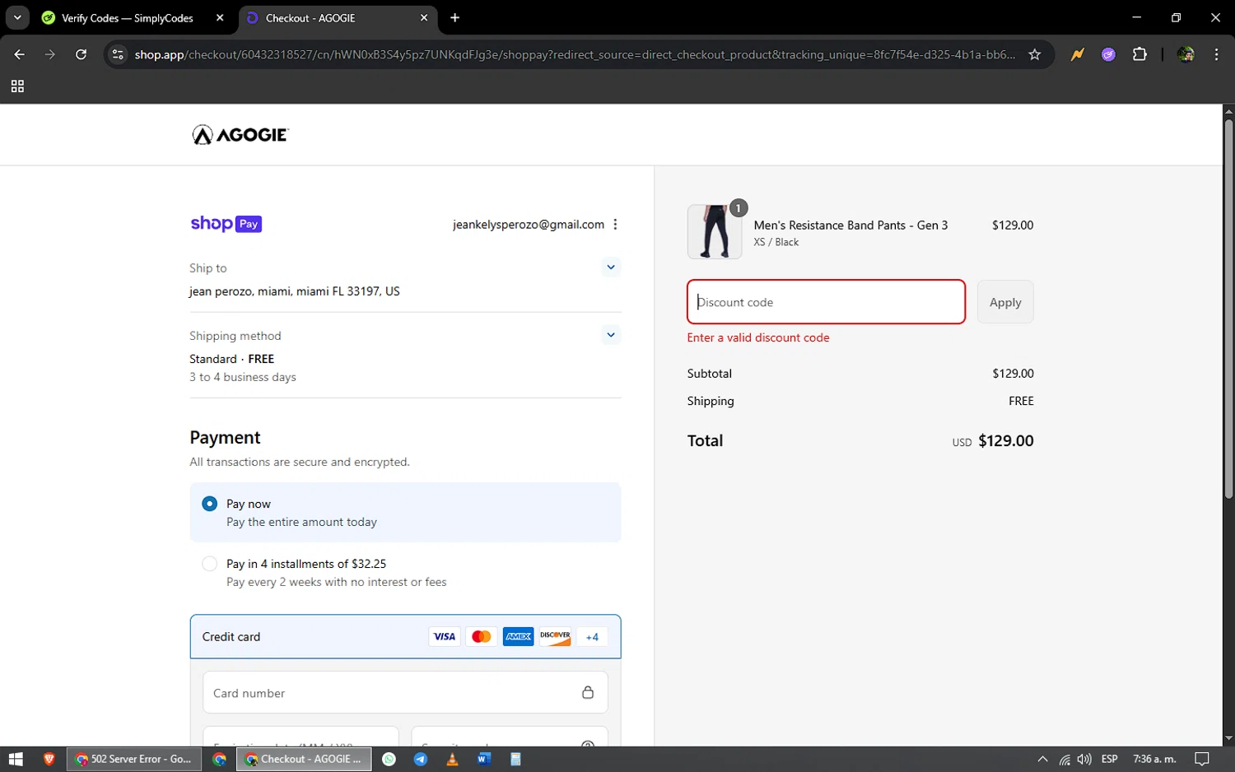Expand the Ship to address section

611,267
